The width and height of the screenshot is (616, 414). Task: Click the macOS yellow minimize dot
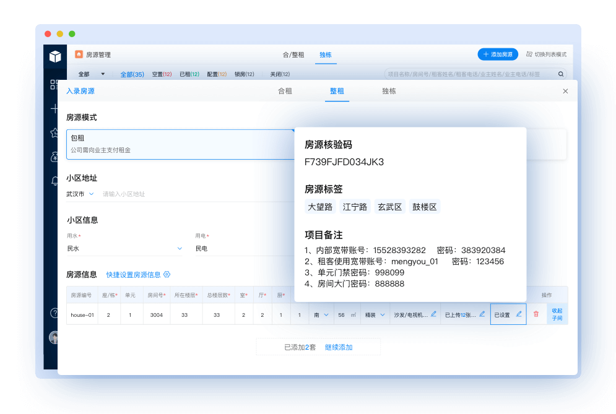pyautogui.click(x=59, y=34)
